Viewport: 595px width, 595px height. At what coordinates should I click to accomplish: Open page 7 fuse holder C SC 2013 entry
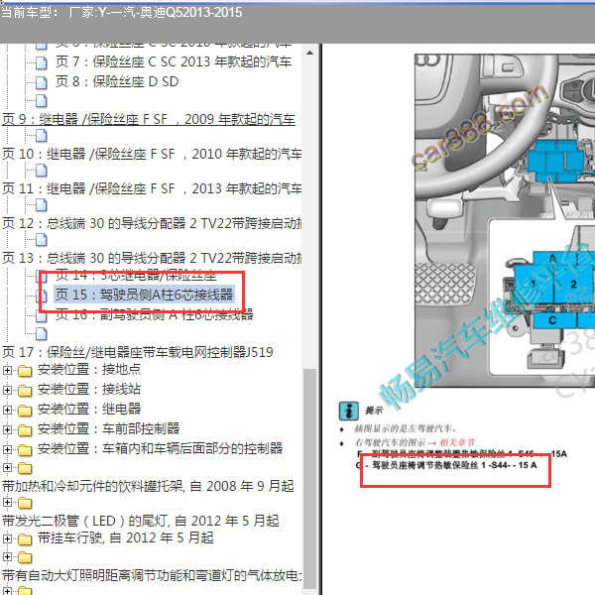point(173,61)
